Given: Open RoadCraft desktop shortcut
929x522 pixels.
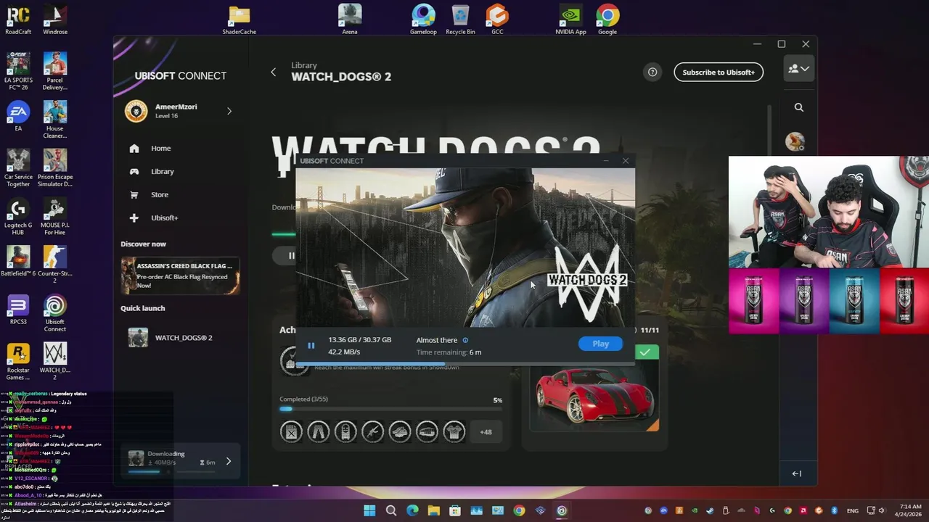Looking at the screenshot, I should point(18,20).
